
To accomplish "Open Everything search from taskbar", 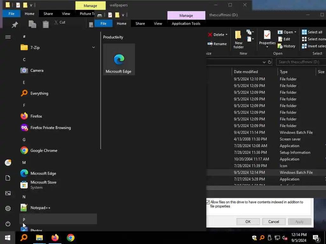I will pyautogui.click(x=24, y=238).
